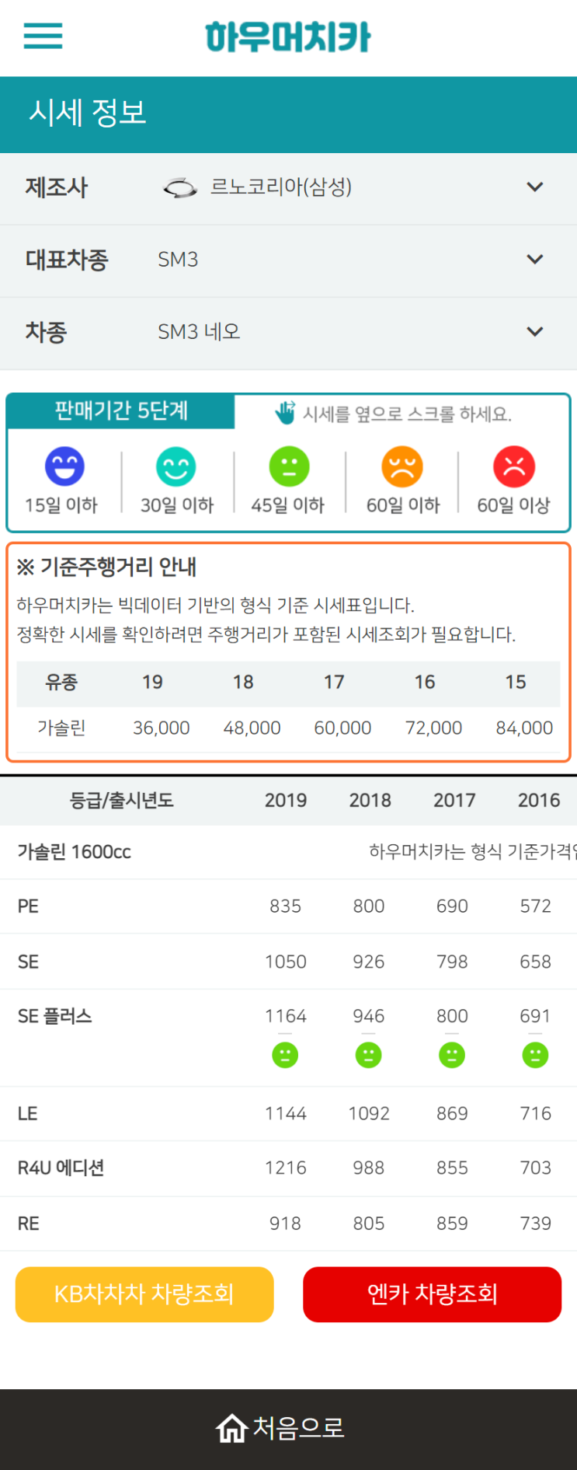Select the SE 플러스 grade row label
The height and width of the screenshot is (1470, 577).
(54, 1016)
